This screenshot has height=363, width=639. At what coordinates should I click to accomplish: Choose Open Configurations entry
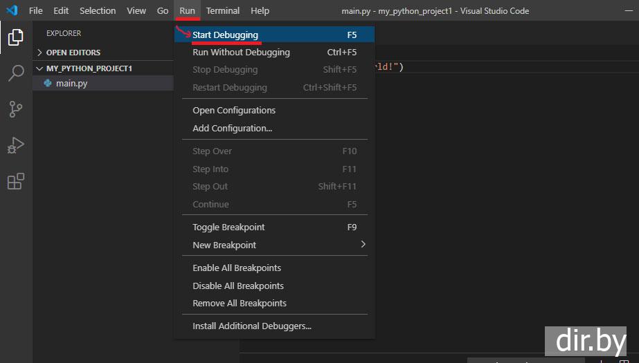coord(233,110)
